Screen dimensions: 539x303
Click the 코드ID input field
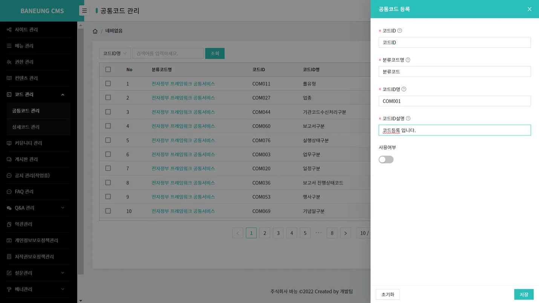pos(455,42)
